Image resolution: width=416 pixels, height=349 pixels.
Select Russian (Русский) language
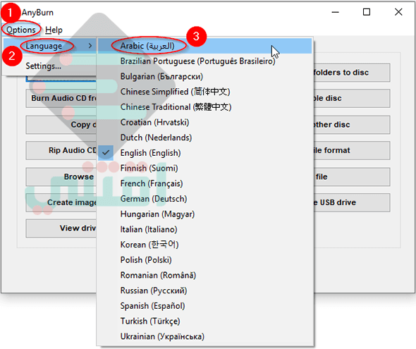coord(204,290)
